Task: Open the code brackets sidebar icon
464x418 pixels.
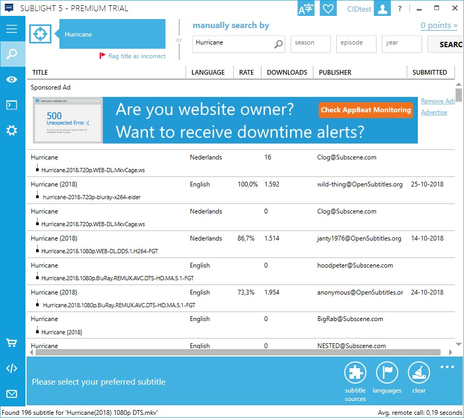Action: (12, 368)
